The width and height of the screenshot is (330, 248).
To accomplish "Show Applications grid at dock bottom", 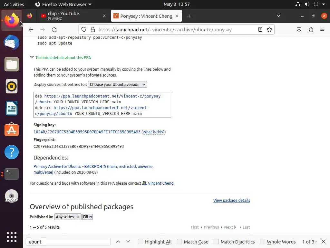I will [12, 237].
